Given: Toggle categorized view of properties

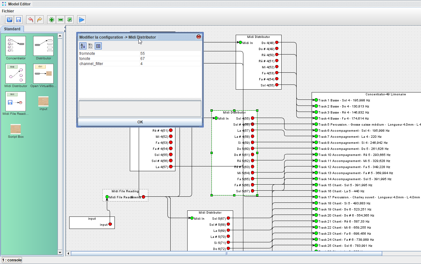Looking at the screenshot, I should pos(91,46).
